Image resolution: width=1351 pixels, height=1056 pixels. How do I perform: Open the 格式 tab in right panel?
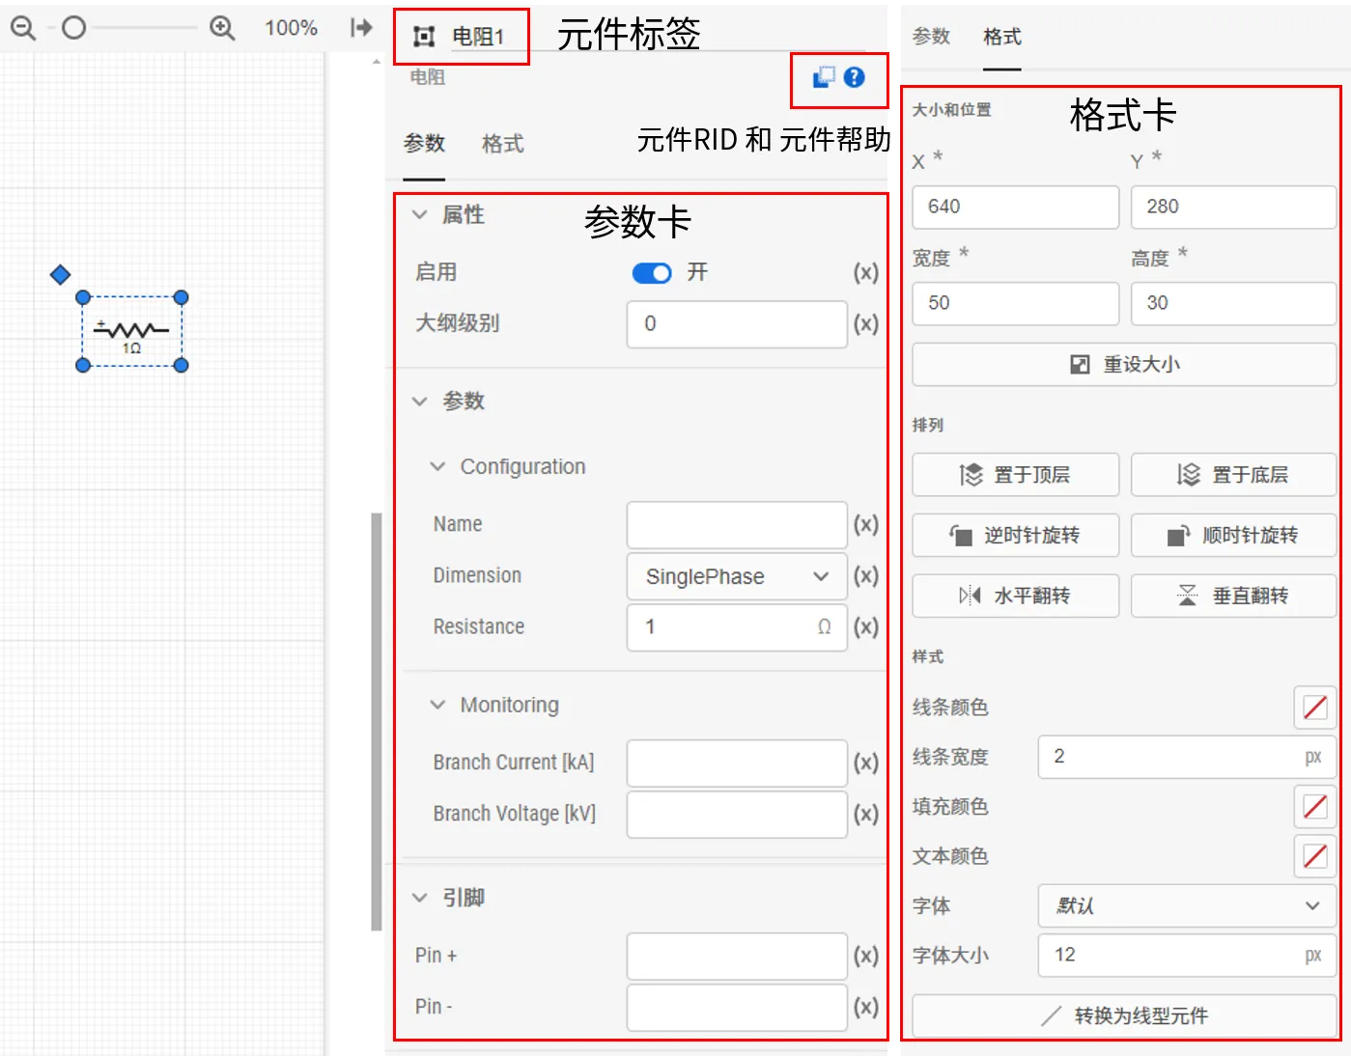pyautogui.click(x=1002, y=37)
